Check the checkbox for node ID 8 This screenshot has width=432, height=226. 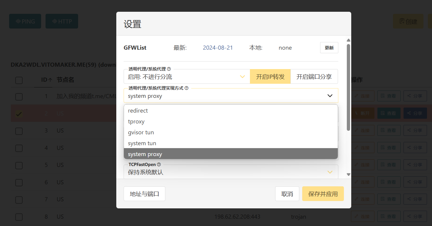19,217
